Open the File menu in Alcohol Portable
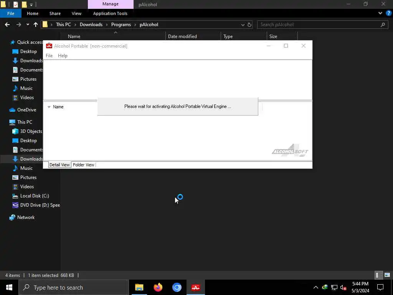Screen dimensions: 393x295 [49, 56]
